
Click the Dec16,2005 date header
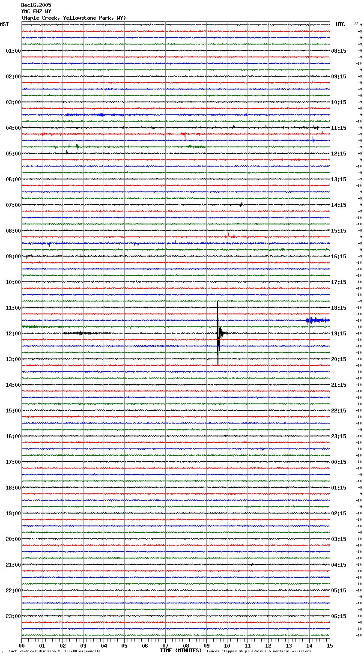point(36,5)
